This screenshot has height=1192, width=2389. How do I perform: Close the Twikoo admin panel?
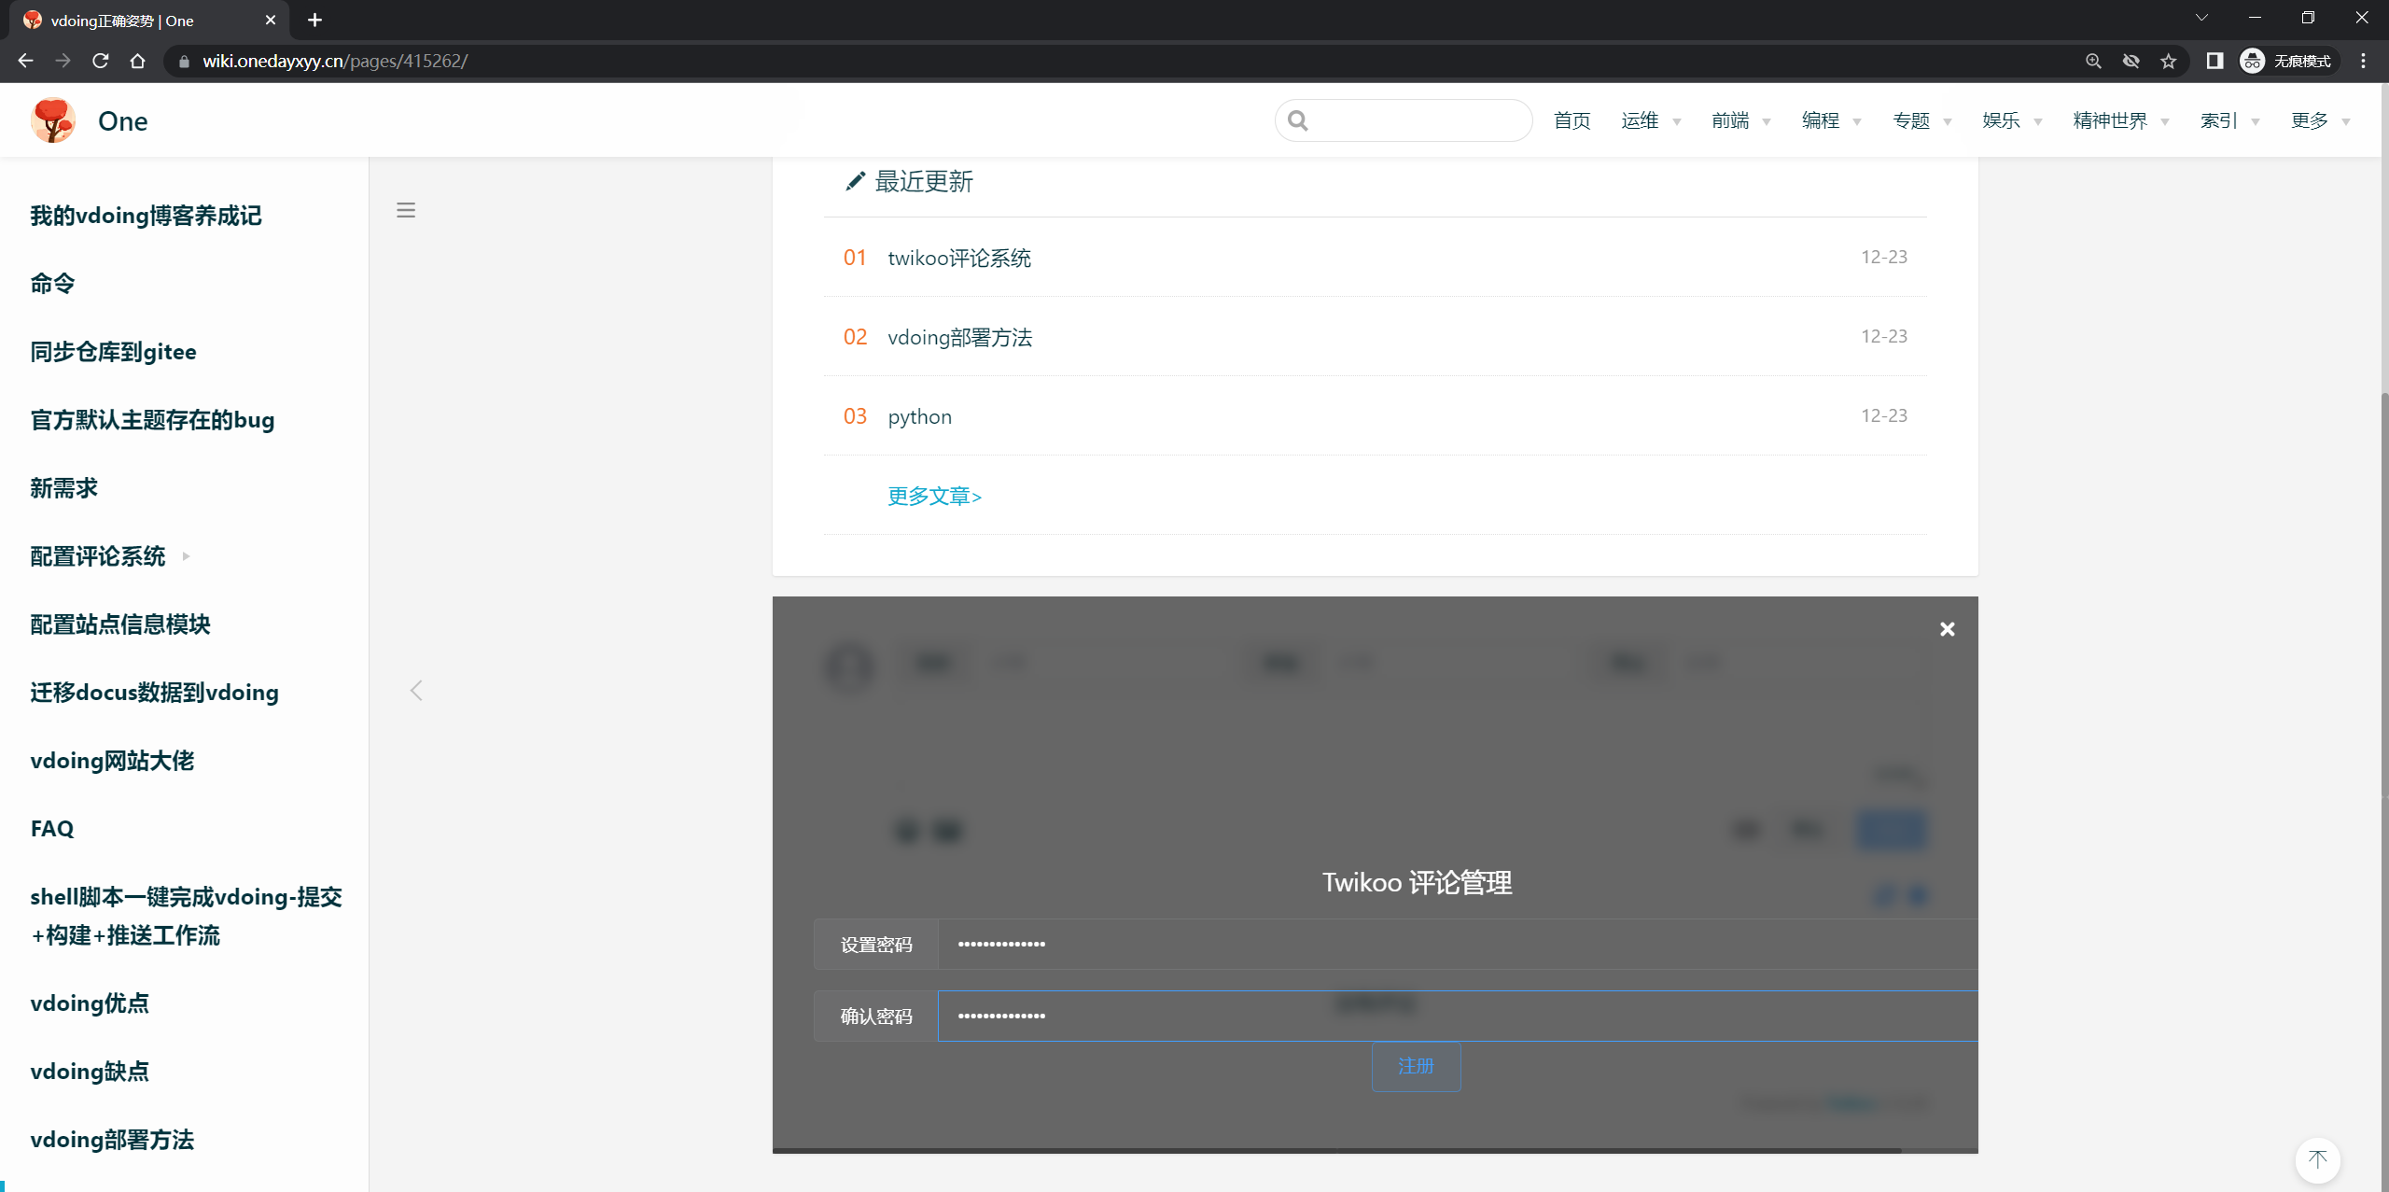pyautogui.click(x=1947, y=629)
